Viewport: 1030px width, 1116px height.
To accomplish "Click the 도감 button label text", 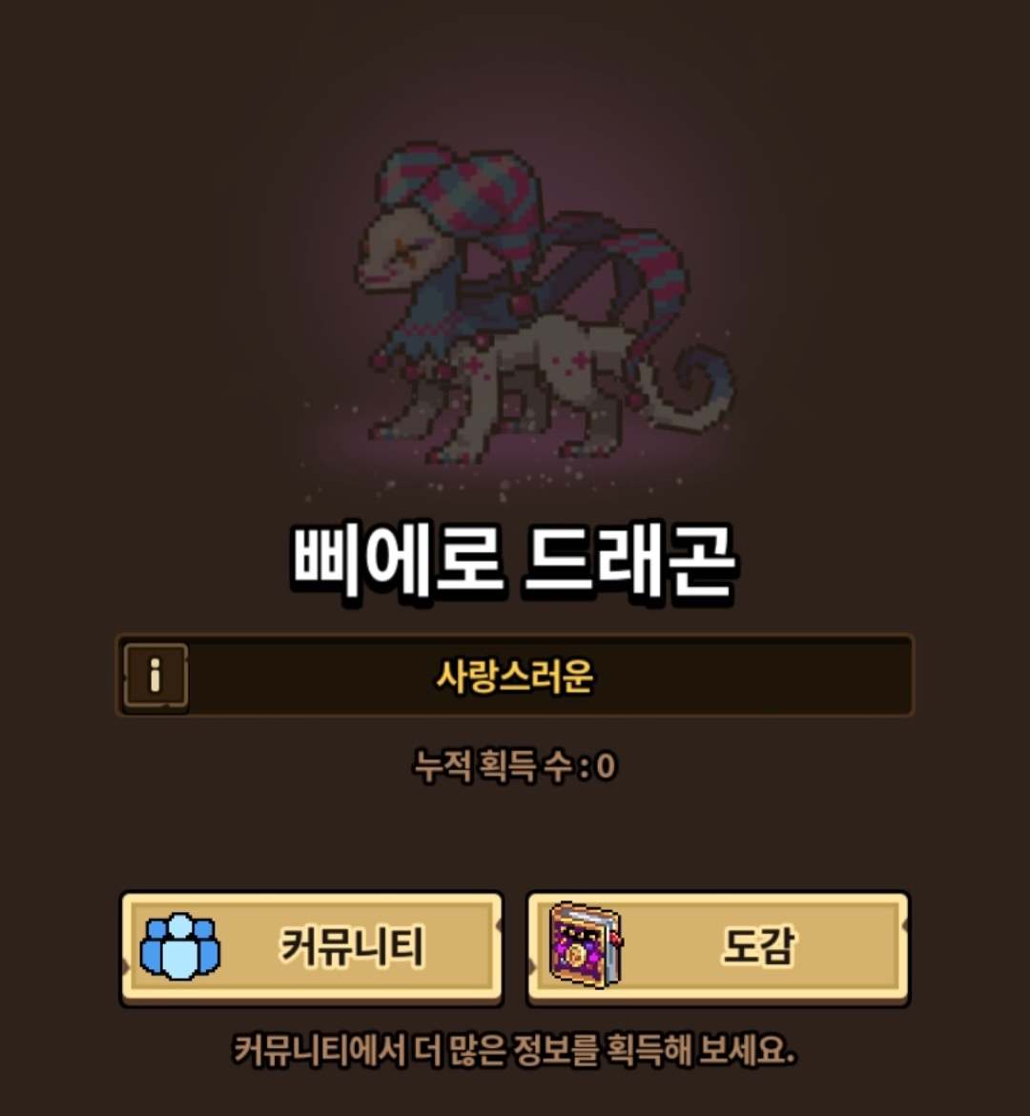I will (x=759, y=946).
